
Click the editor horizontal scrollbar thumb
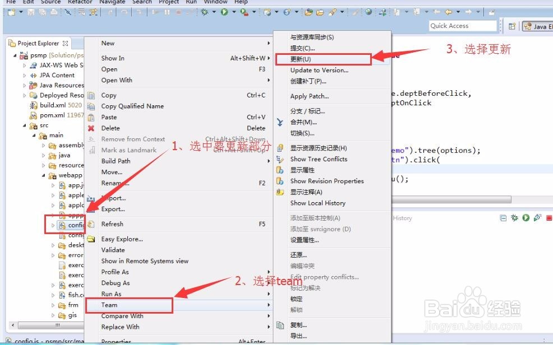click(x=451, y=199)
